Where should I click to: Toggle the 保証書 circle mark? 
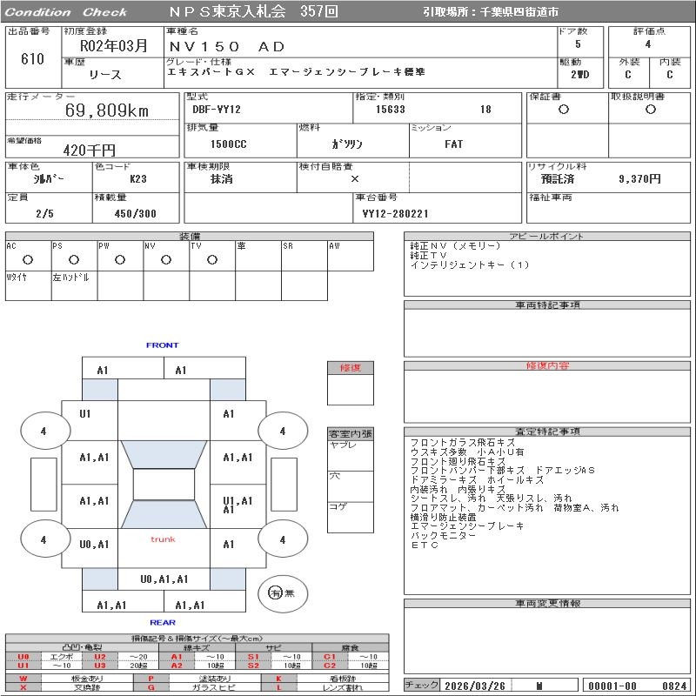564,110
